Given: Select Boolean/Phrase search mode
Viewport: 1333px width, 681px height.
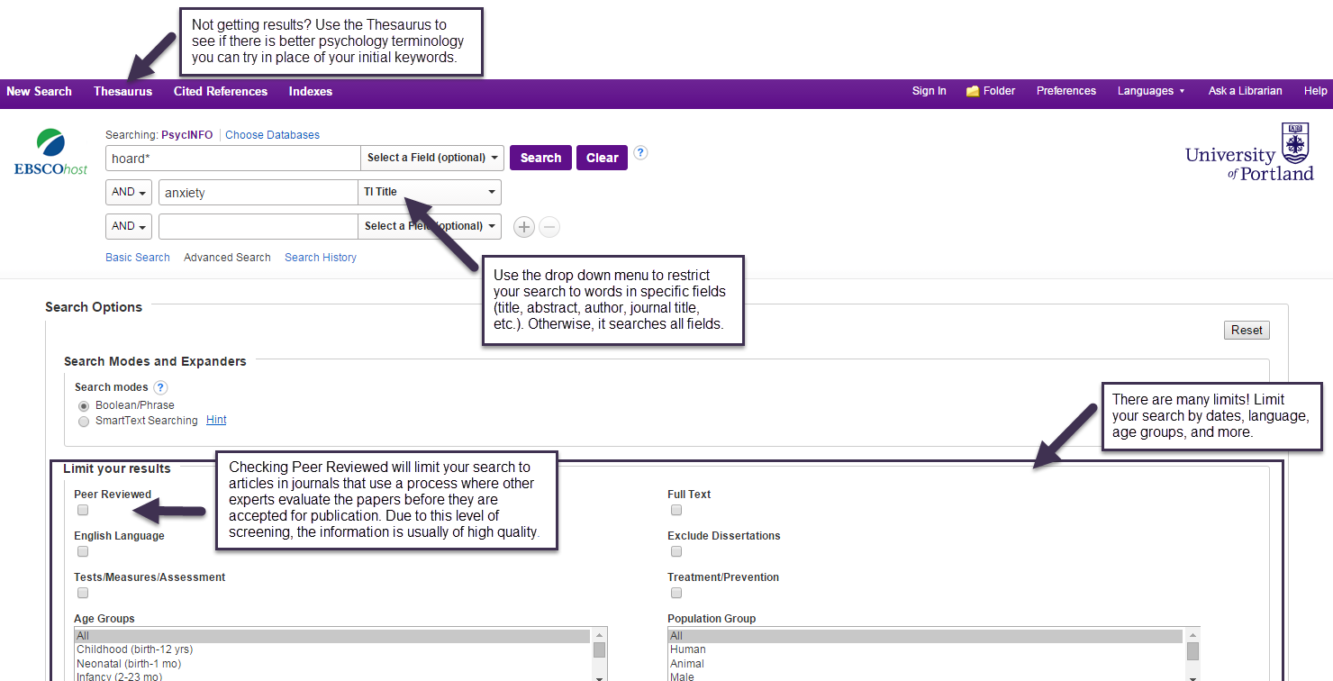Looking at the screenshot, I should coord(84,406).
